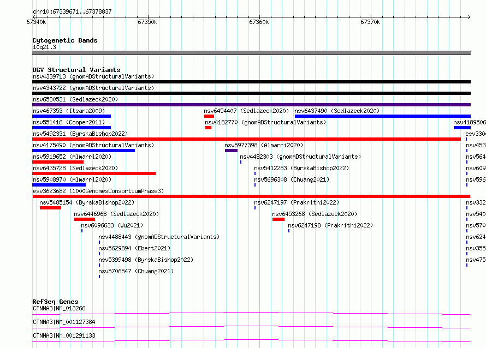This screenshot has height=348, width=486.
Task: Click the DGV Structural Variants track title
Action: click(76, 70)
